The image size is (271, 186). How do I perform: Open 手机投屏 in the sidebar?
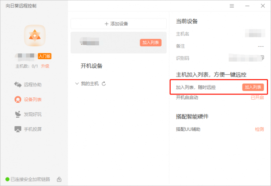tap(28, 129)
